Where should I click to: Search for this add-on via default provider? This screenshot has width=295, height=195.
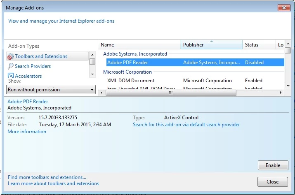click(186, 125)
